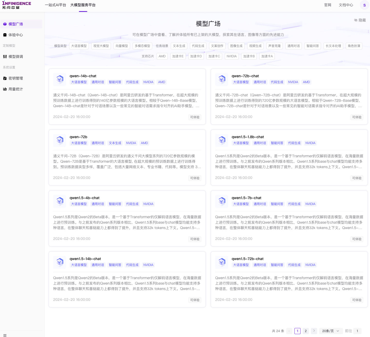Click 可体验 button on qwen-14b-chat card
370x337 pixels.
[195, 117]
